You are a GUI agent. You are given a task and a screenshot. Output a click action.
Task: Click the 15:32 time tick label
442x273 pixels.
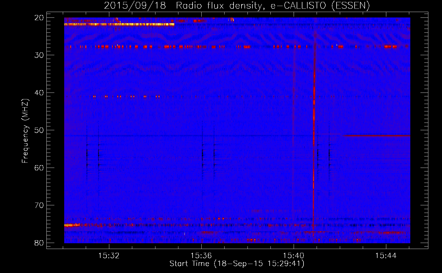tap(109, 256)
